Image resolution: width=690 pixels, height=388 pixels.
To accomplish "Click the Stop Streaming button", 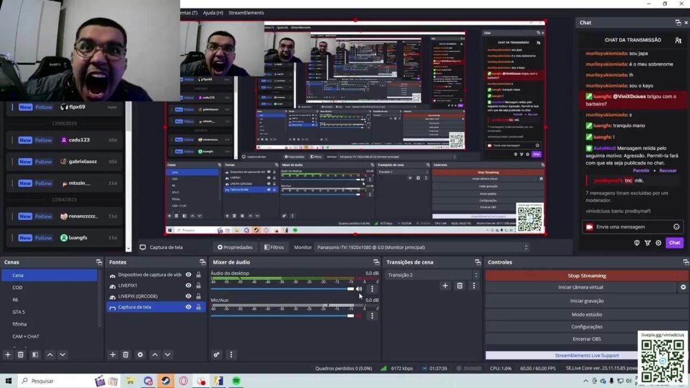I will pyautogui.click(x=586, y=276).
